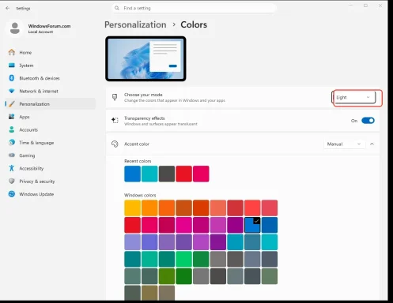
Task: Maximize the Settings window
Action: 365,6
